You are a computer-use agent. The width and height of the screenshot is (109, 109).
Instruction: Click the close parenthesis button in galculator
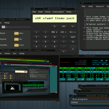pos(46,32)
